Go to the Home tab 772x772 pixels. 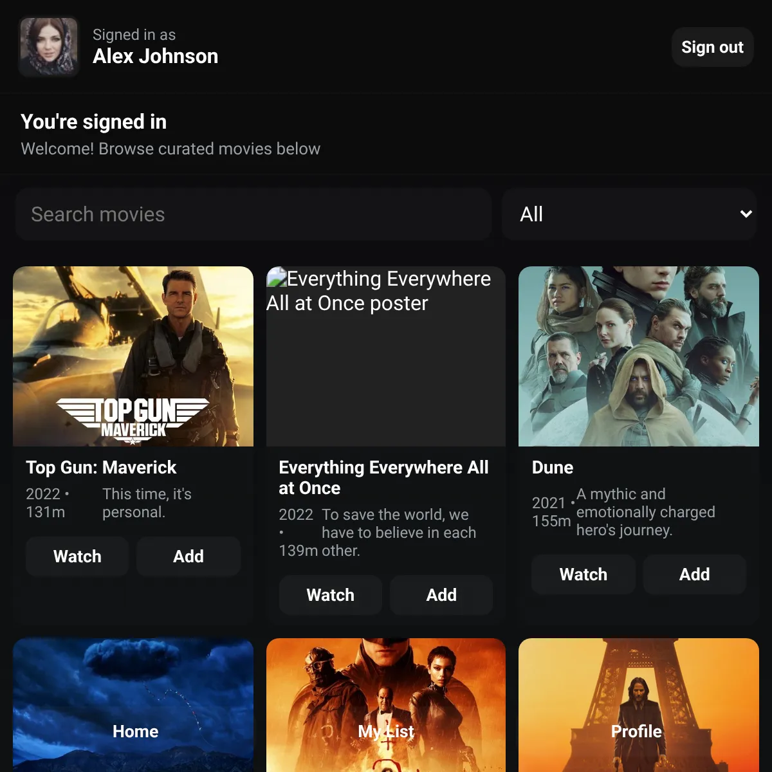[135, 731]
